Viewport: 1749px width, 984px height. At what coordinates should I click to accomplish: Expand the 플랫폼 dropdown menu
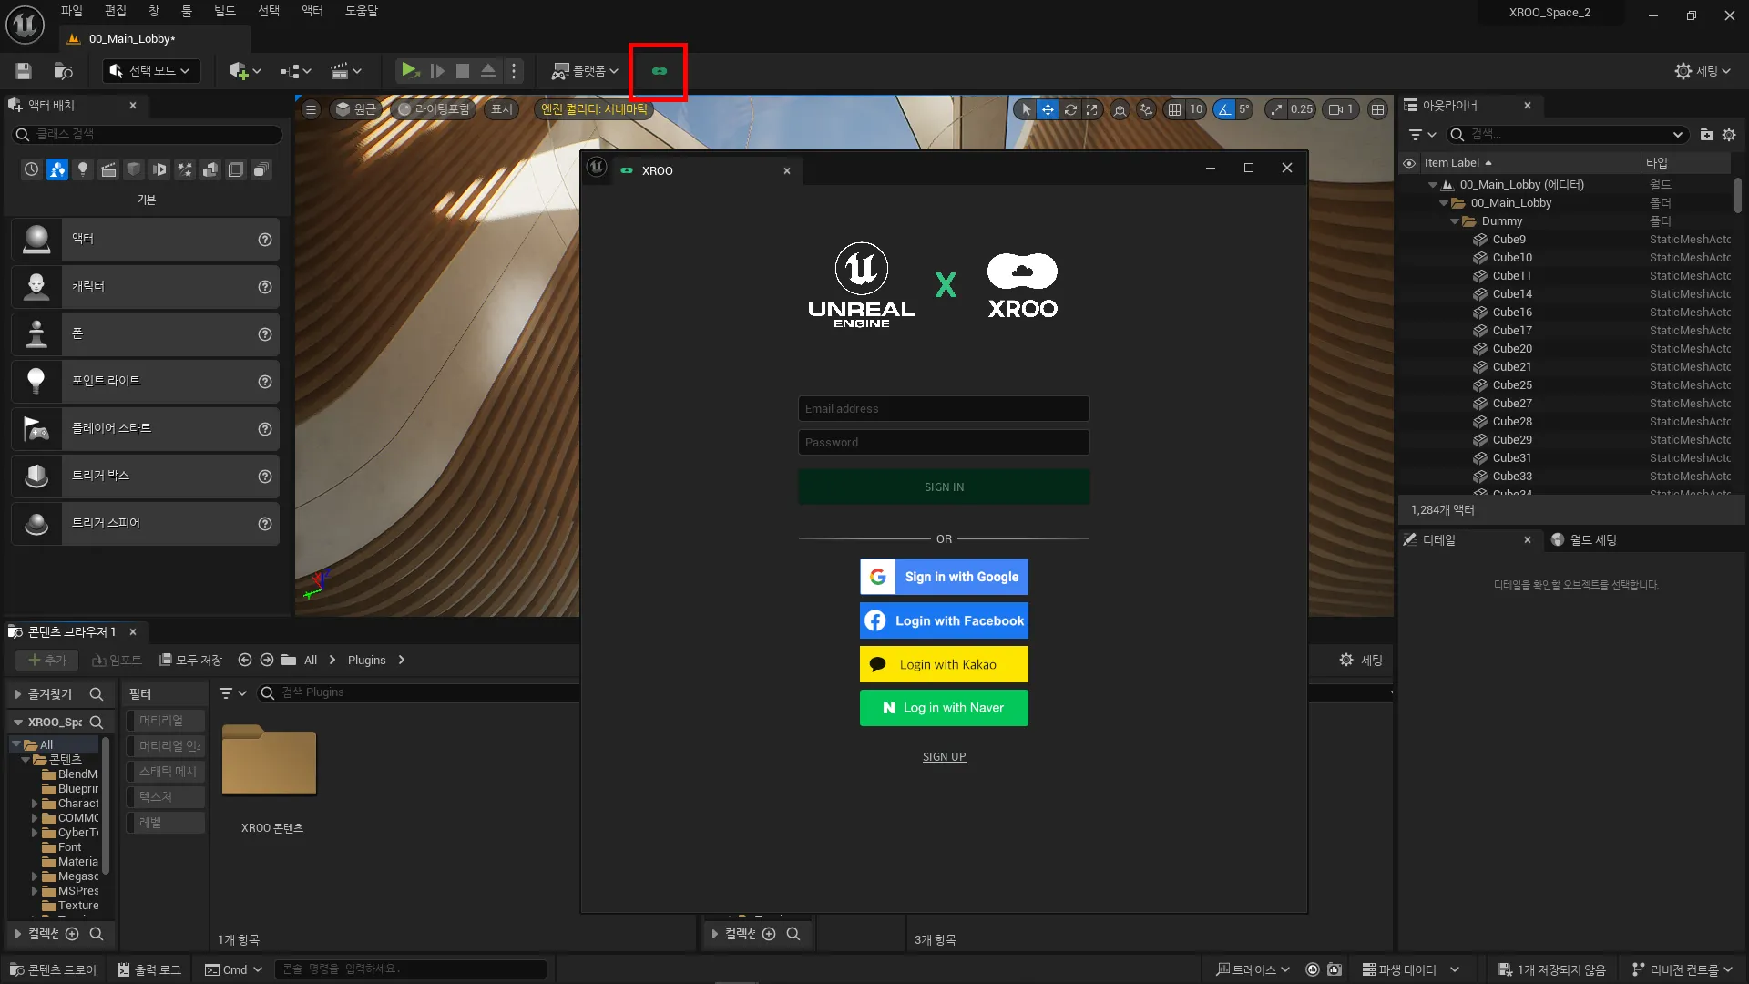pos(586,71)
